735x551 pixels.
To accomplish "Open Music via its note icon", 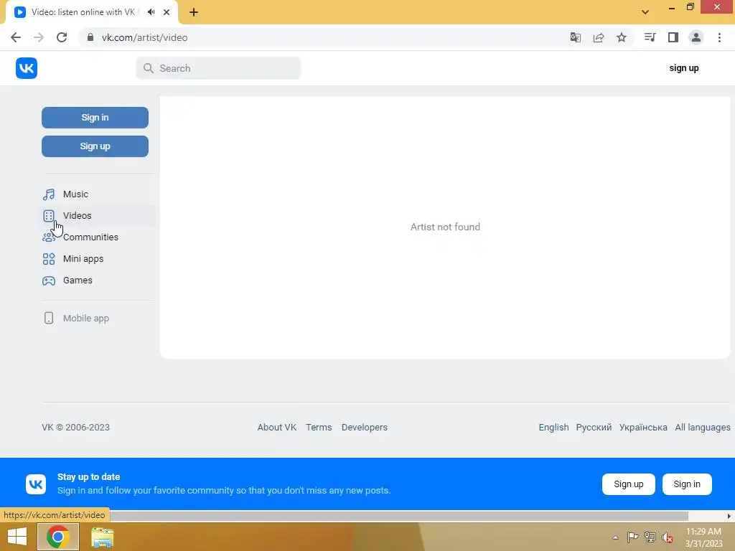I will 49,194.
